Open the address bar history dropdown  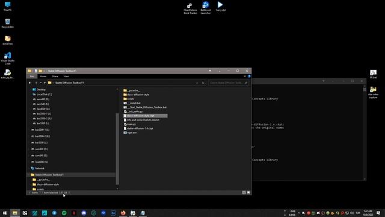[197, 83]
